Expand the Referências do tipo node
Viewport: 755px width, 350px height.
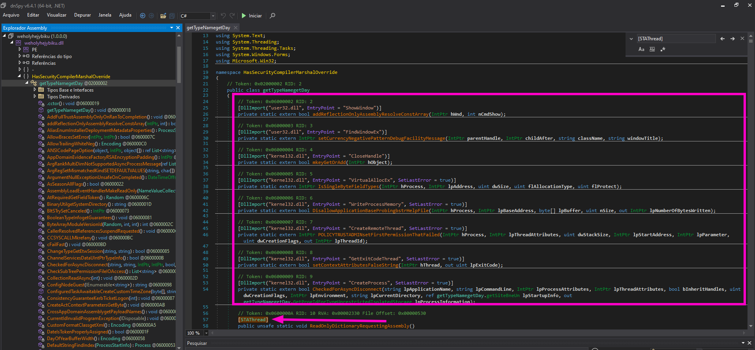pos(20,56)
